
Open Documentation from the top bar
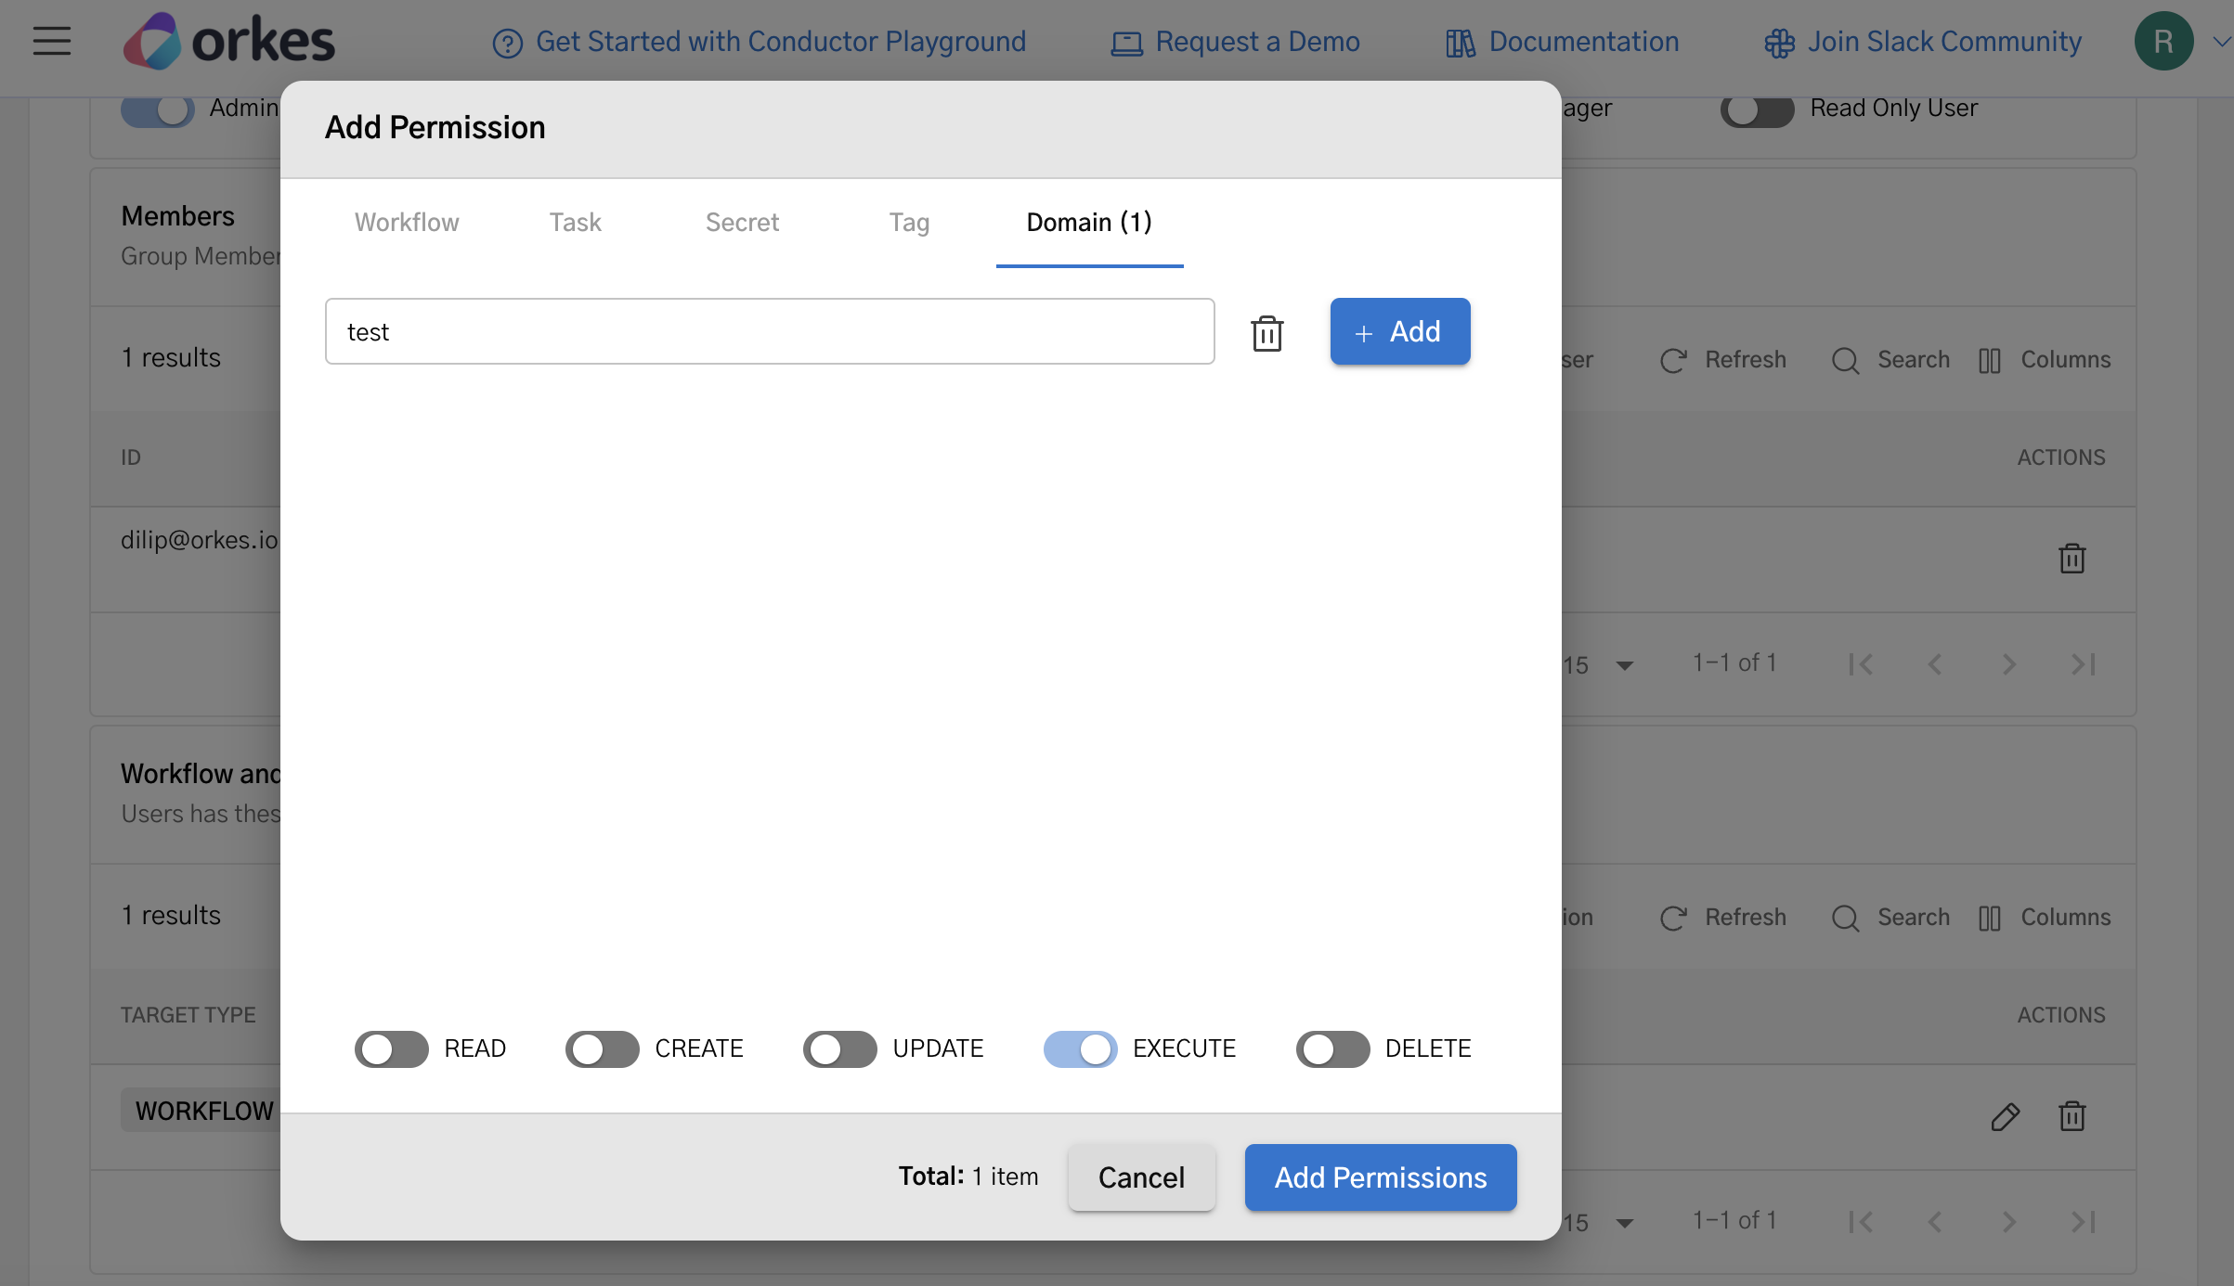pyautogui.click(x=1561, y=41)
